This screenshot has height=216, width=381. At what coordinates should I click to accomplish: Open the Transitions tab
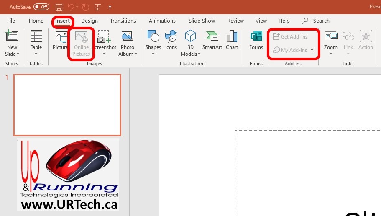[x=123, y=21]
